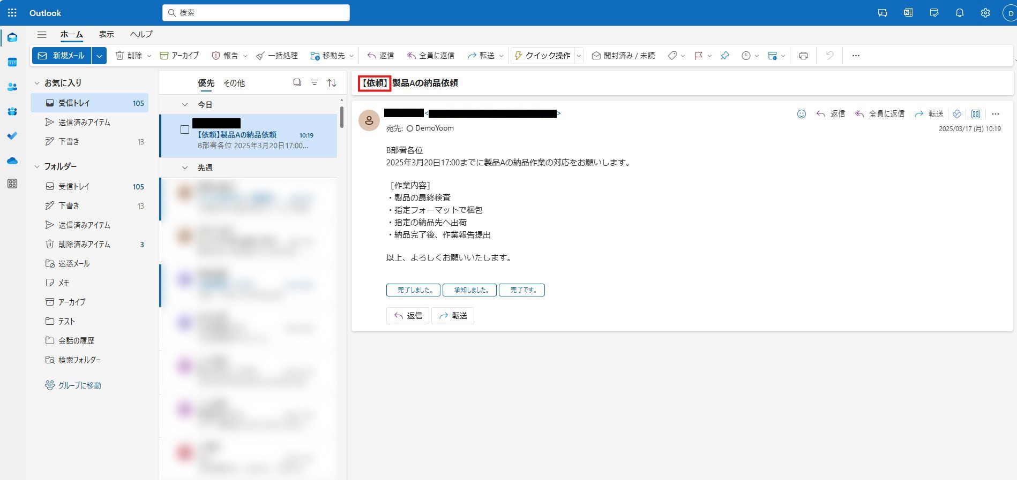Tick the checkbox for 【依頼】製品Aの納品依頼
This screenshot has height=480, width=1017.
pos(185,129)
